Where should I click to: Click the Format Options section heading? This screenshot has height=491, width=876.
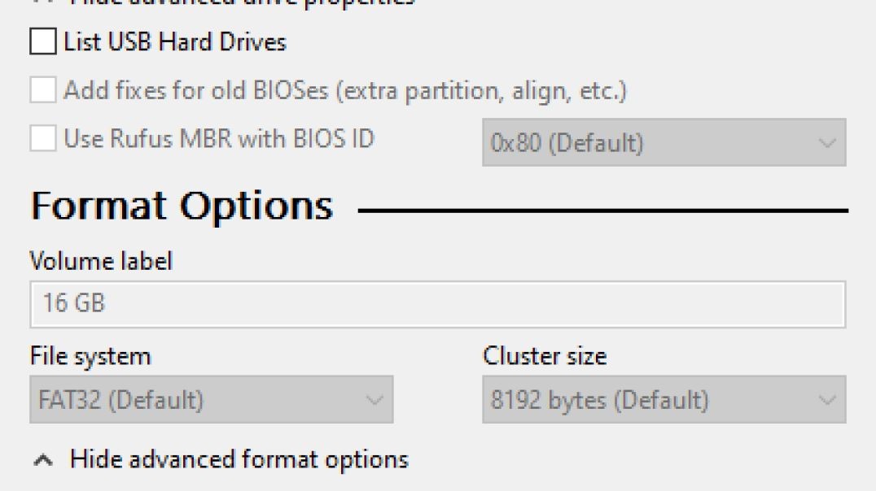point(182,206)
